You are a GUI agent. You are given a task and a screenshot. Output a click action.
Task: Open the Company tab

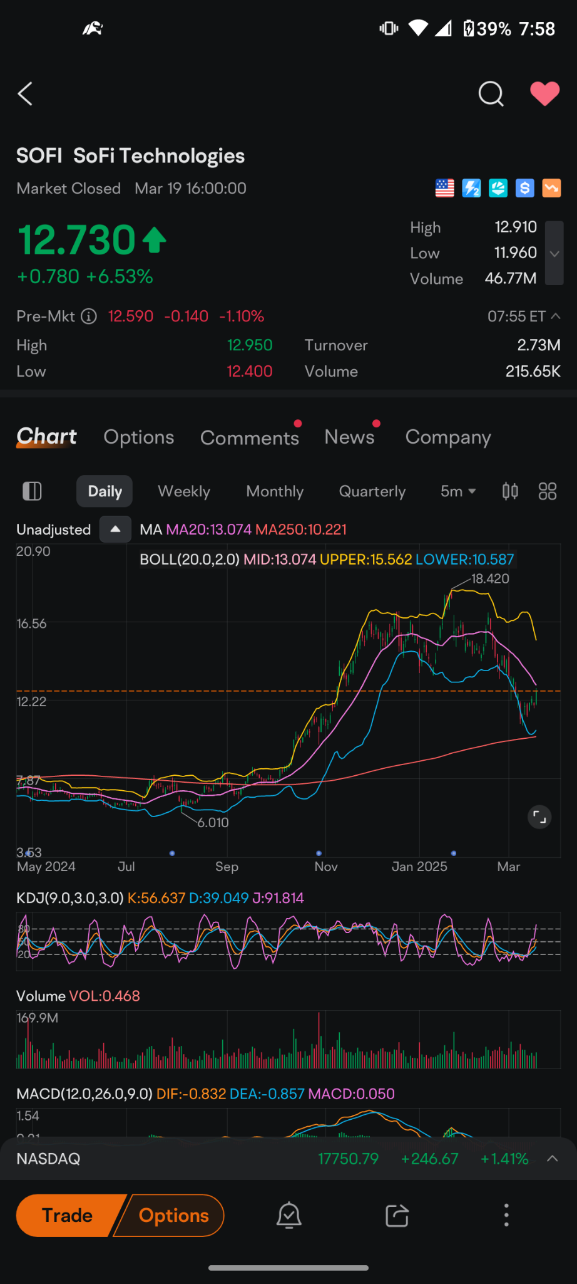coord(448,437)
